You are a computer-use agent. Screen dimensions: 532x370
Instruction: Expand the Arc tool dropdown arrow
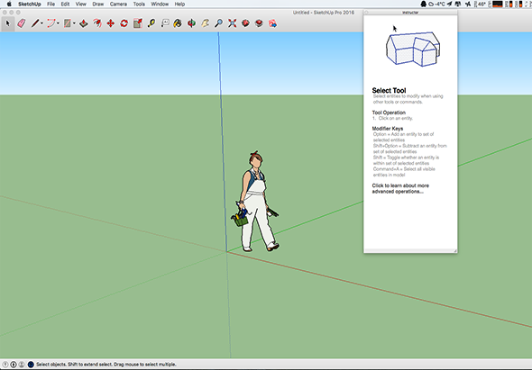(x=58, y=23)
